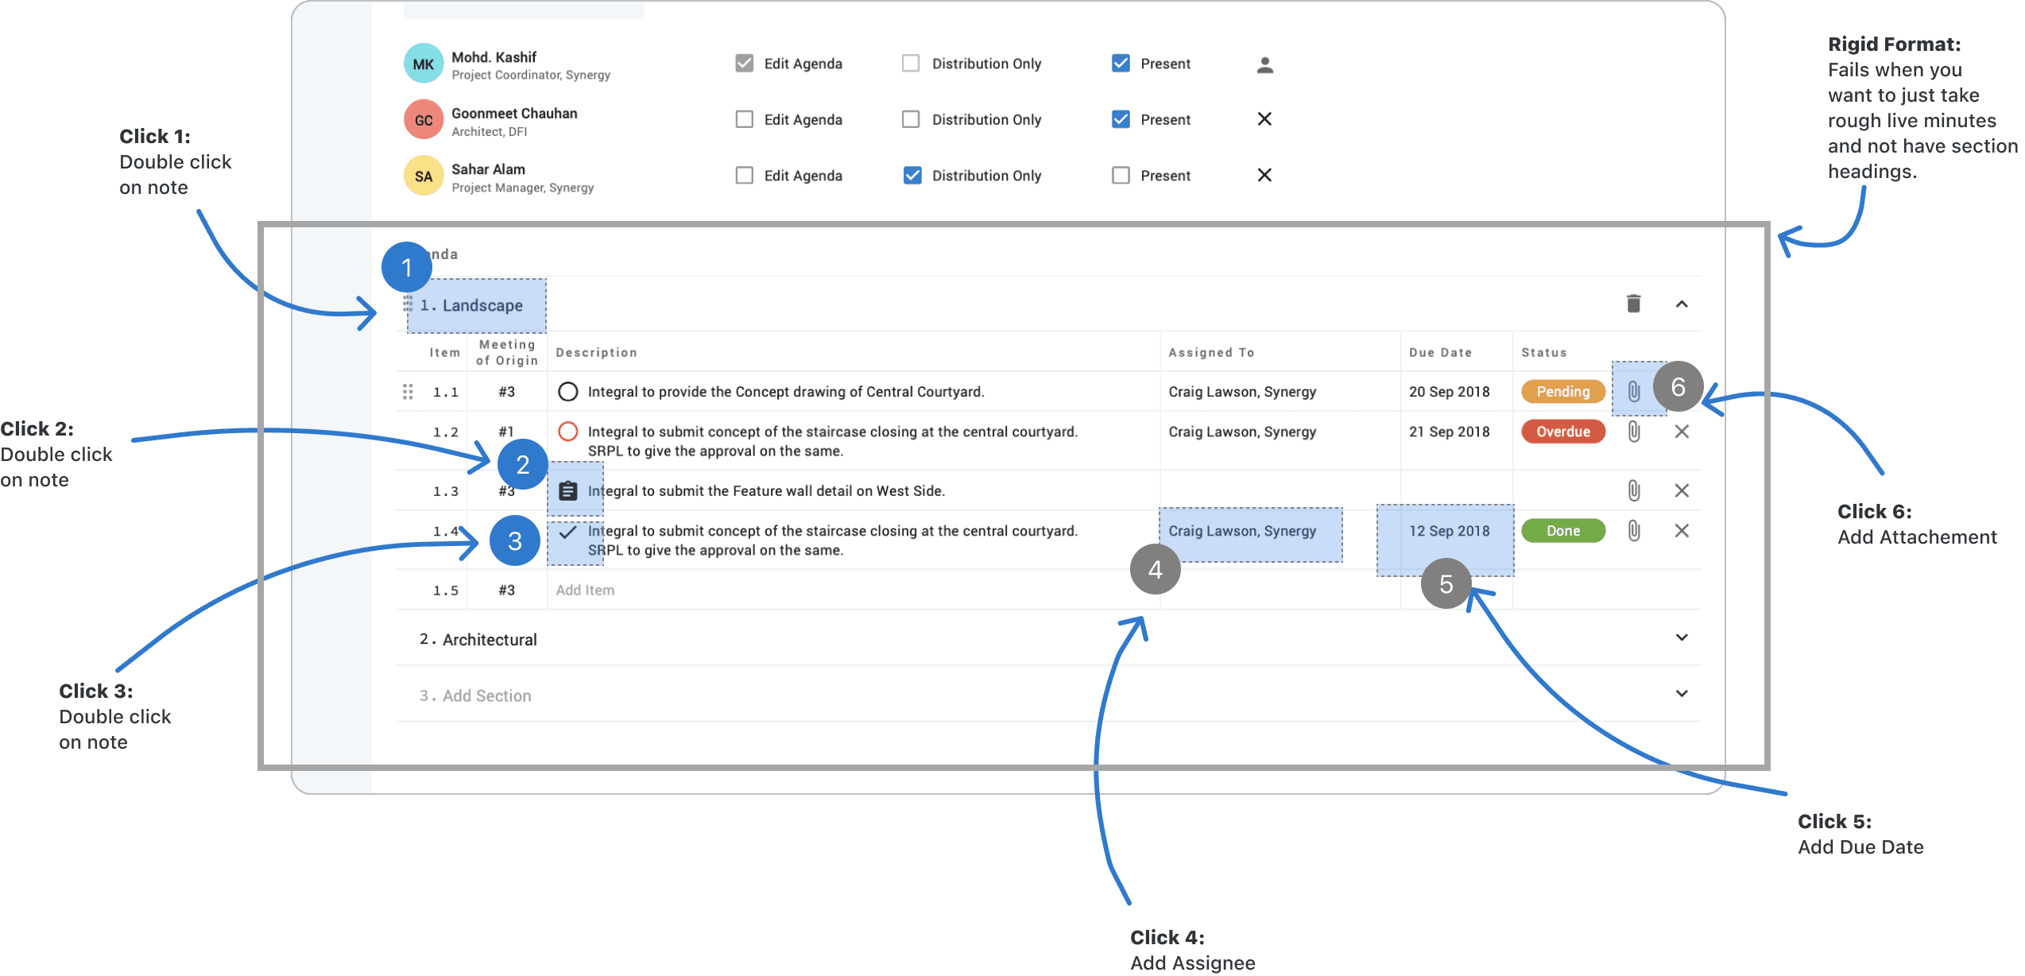This screenshot has height=976, width=2025.
Task: Click the green Done status badge
Action: [1562, 531]
